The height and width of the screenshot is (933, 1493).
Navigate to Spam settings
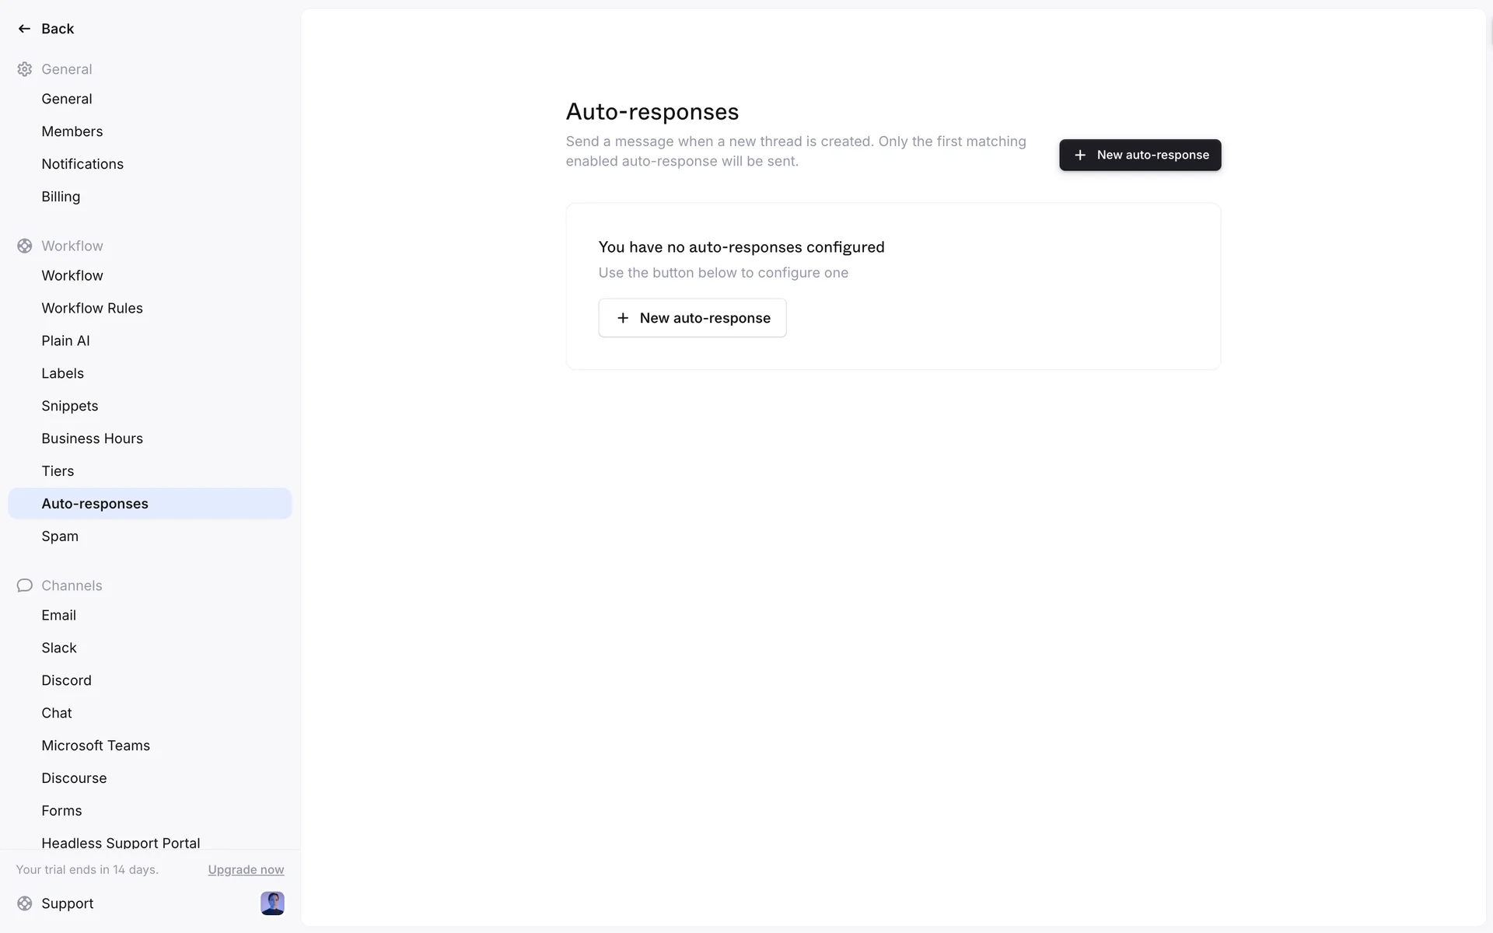pyautogui.click(x=60, y=536)
